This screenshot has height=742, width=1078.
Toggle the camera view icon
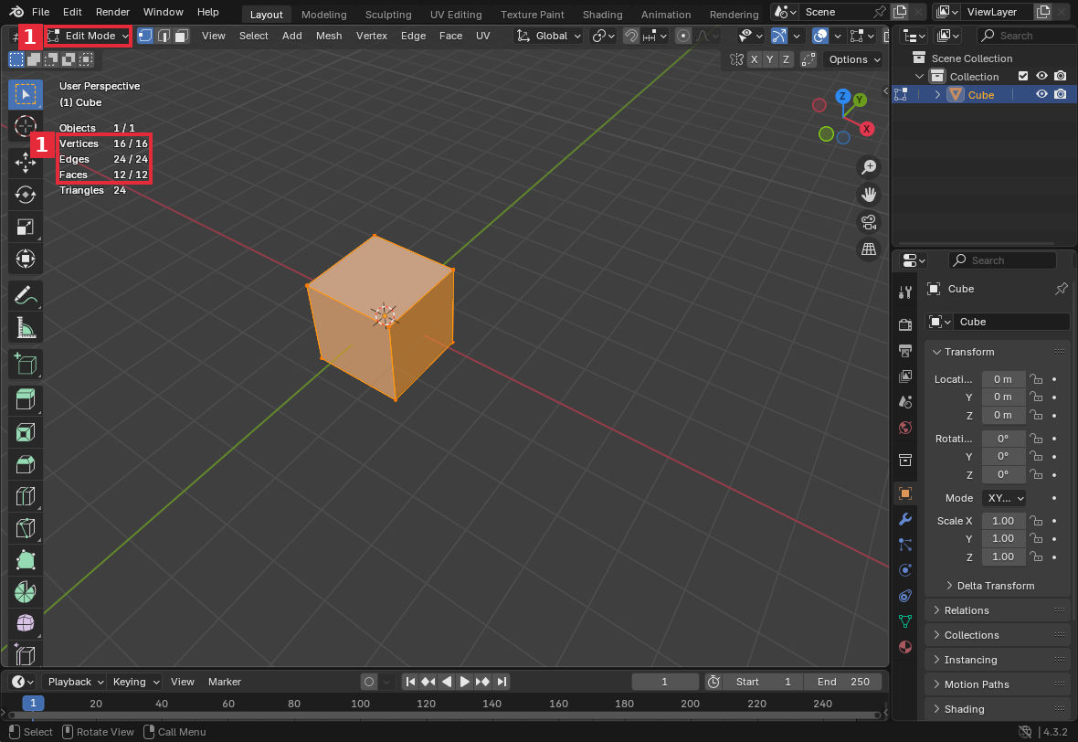pyautogui.click(x=869, y=222)
